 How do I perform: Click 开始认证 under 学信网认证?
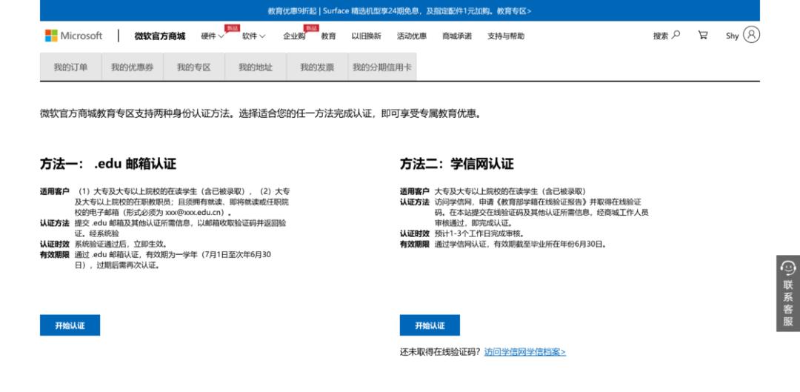click(x=430, y=325)
